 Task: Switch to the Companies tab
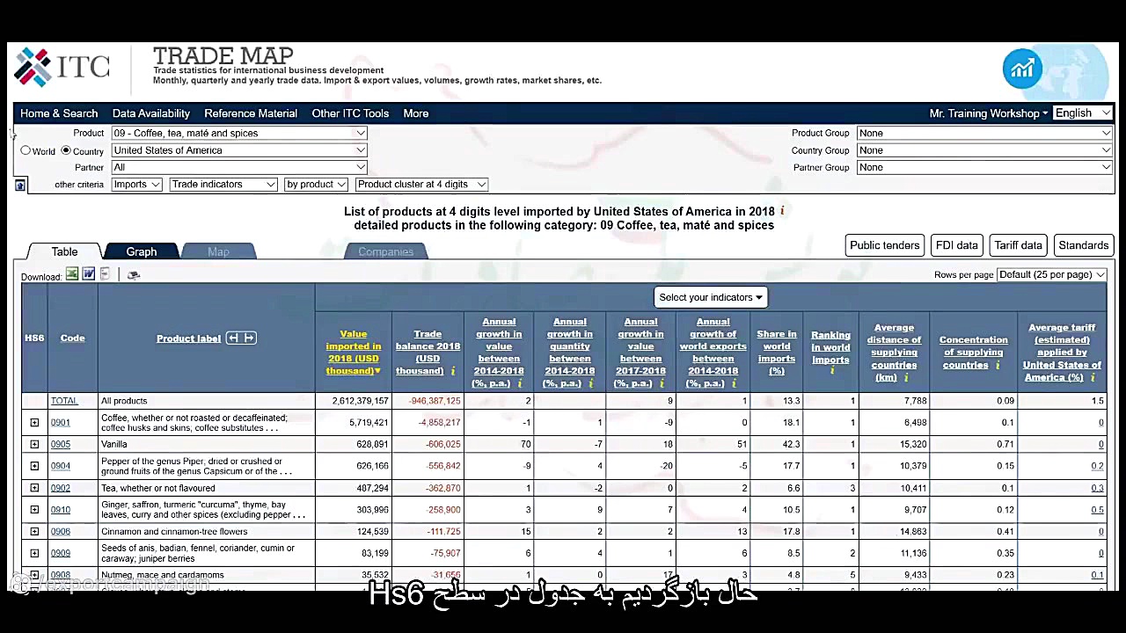(x=385, y=251)
